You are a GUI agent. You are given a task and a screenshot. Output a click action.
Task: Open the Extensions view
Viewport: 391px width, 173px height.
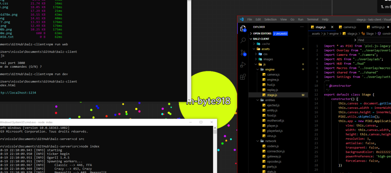243,77
